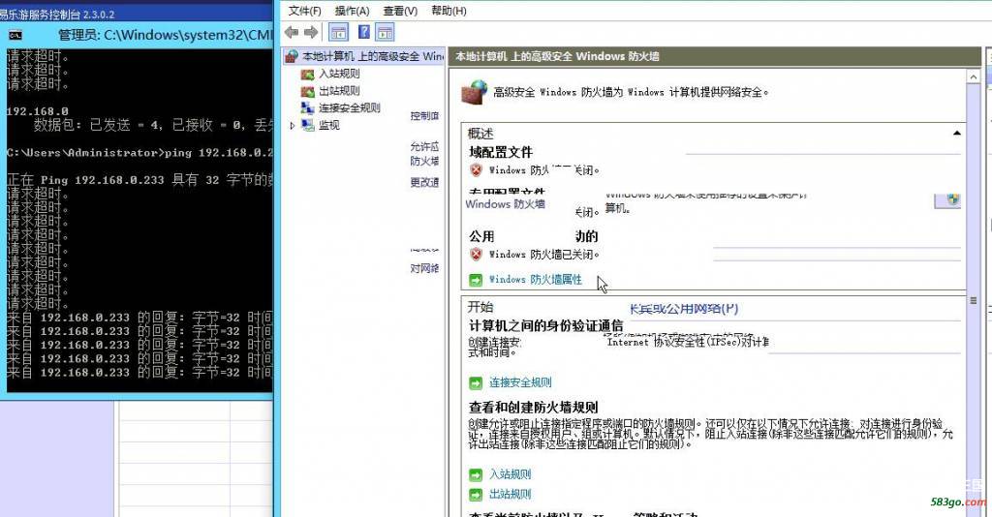Screen dimensions: 992x517
Task: Click the blue help question mark icon
Action: coord(364,32)
